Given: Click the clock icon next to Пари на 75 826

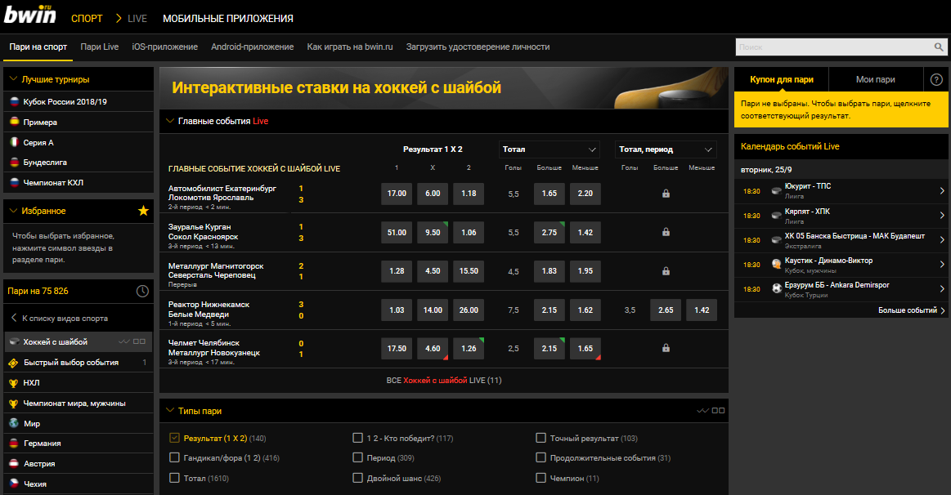Looking at the screenshot, I should point(142,292).
